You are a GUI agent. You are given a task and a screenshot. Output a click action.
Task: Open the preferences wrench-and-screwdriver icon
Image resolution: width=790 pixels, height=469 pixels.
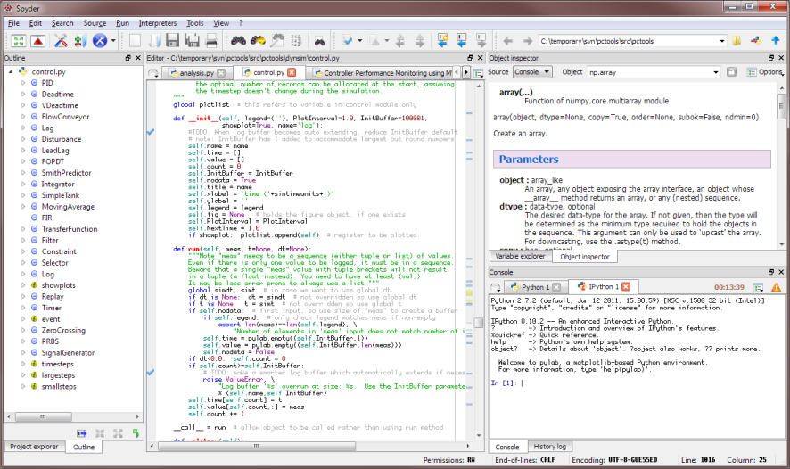[62, 41]
